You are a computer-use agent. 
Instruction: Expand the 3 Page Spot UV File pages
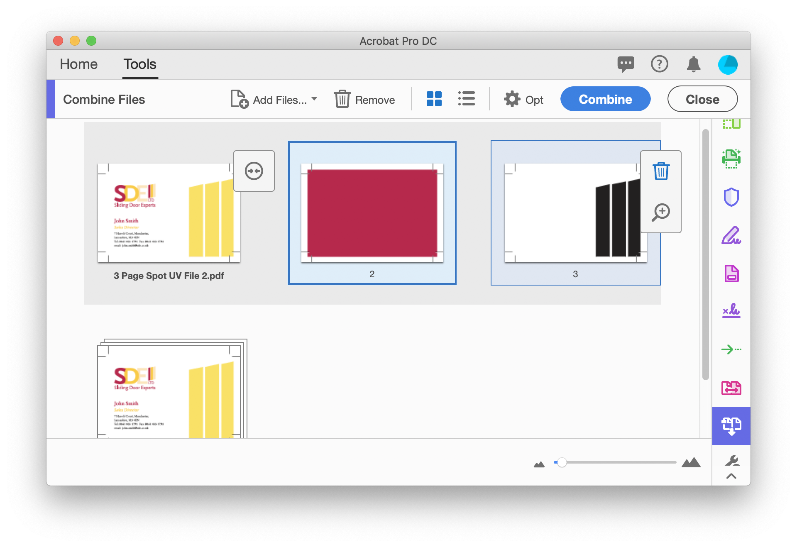coord(254,171)
